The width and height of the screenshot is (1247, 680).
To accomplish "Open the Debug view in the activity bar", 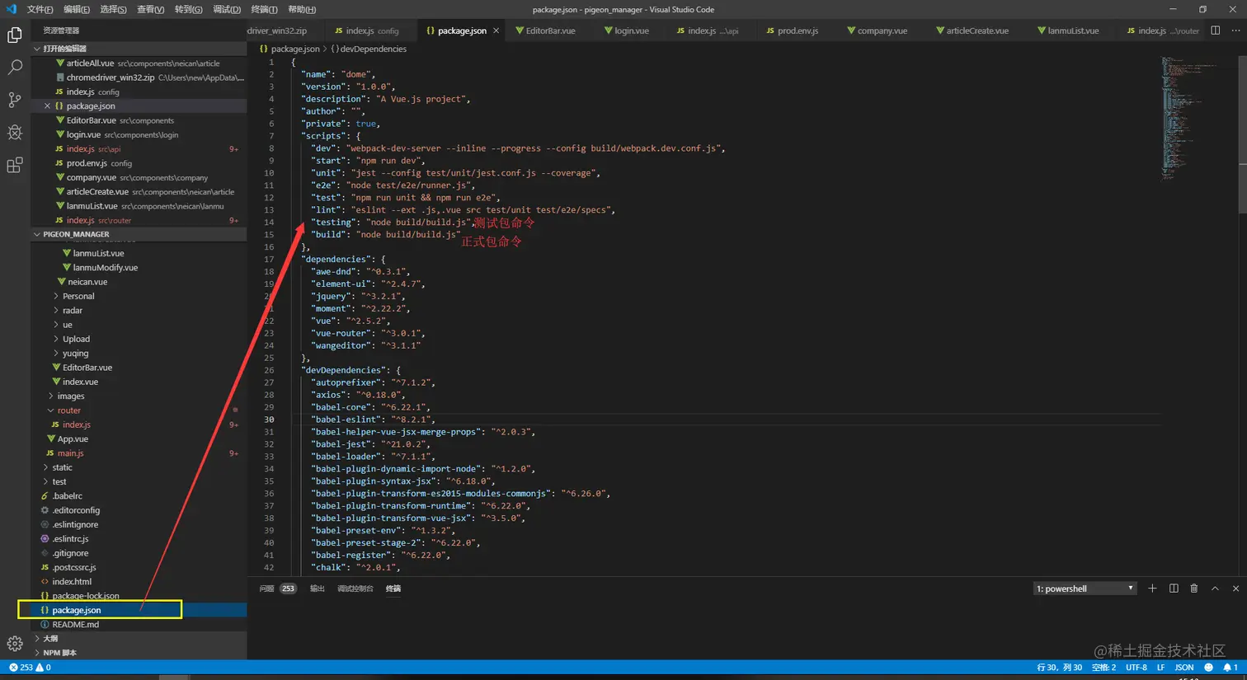I will [15, 133].
